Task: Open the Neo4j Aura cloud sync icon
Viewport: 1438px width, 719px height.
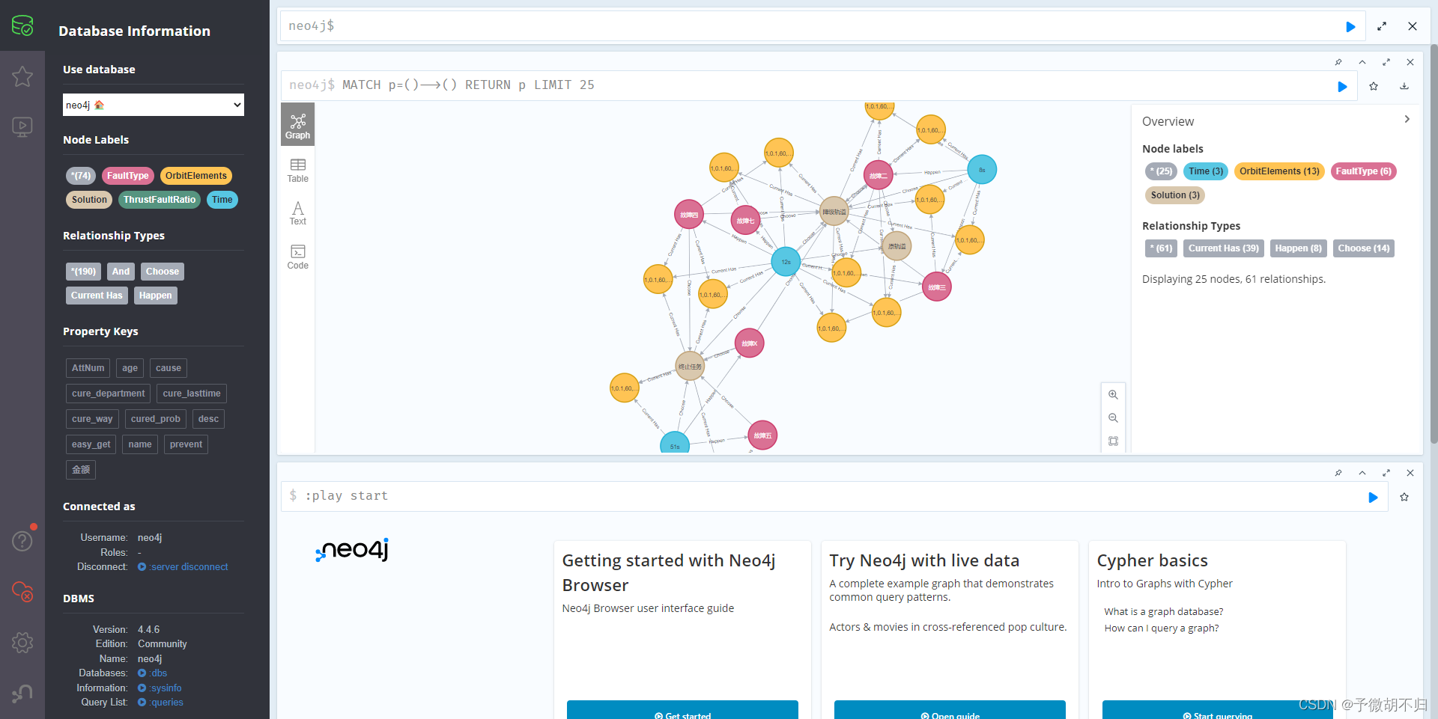Action: (x=22, y=591)
